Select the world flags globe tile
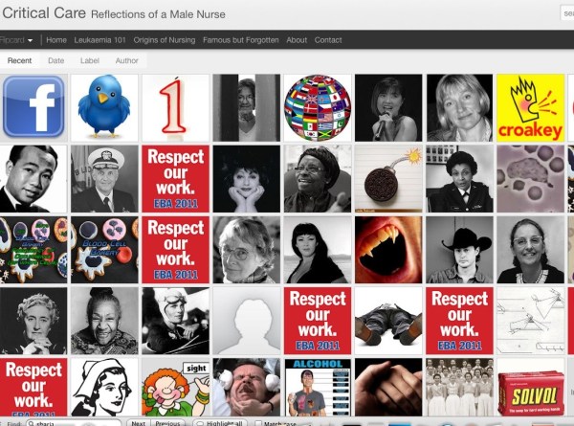Image resolution: width=574 pixels, height=426 pixels. point(317,107)
